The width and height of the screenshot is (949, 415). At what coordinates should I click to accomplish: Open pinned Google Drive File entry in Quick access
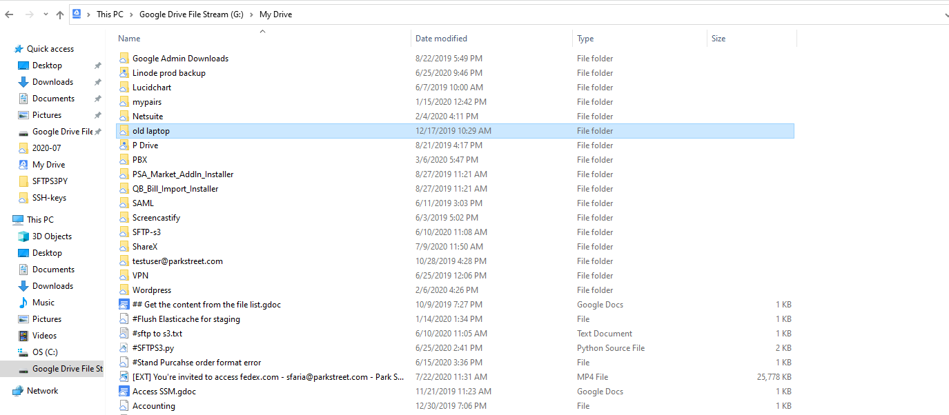[62, 132]
